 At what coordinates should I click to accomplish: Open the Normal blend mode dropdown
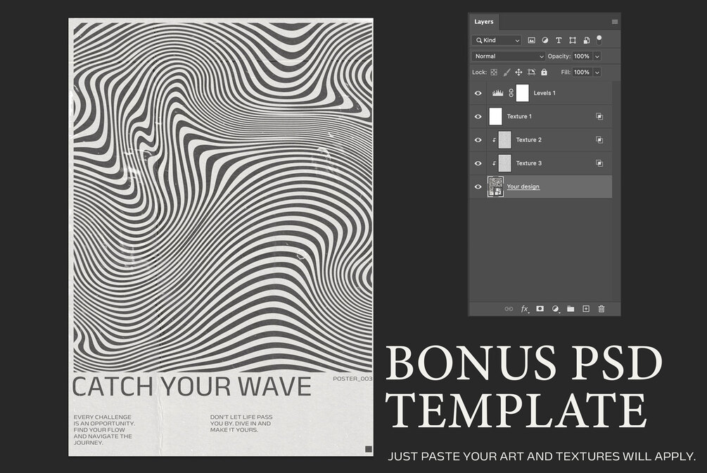[x=509, y=56]
